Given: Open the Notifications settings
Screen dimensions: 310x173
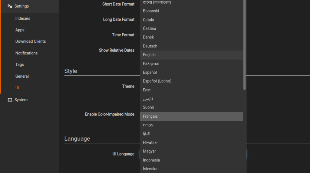Looking at the screenshot, I should (x=26, y=53).
